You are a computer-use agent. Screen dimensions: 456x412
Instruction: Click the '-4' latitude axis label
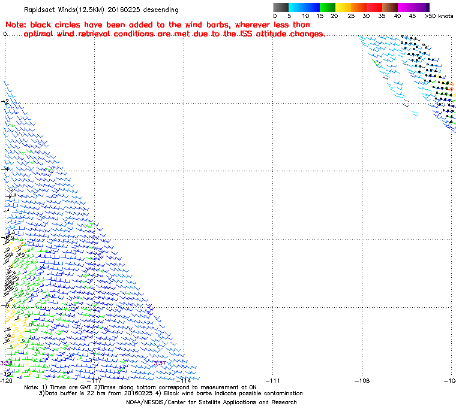coord(5,169)
